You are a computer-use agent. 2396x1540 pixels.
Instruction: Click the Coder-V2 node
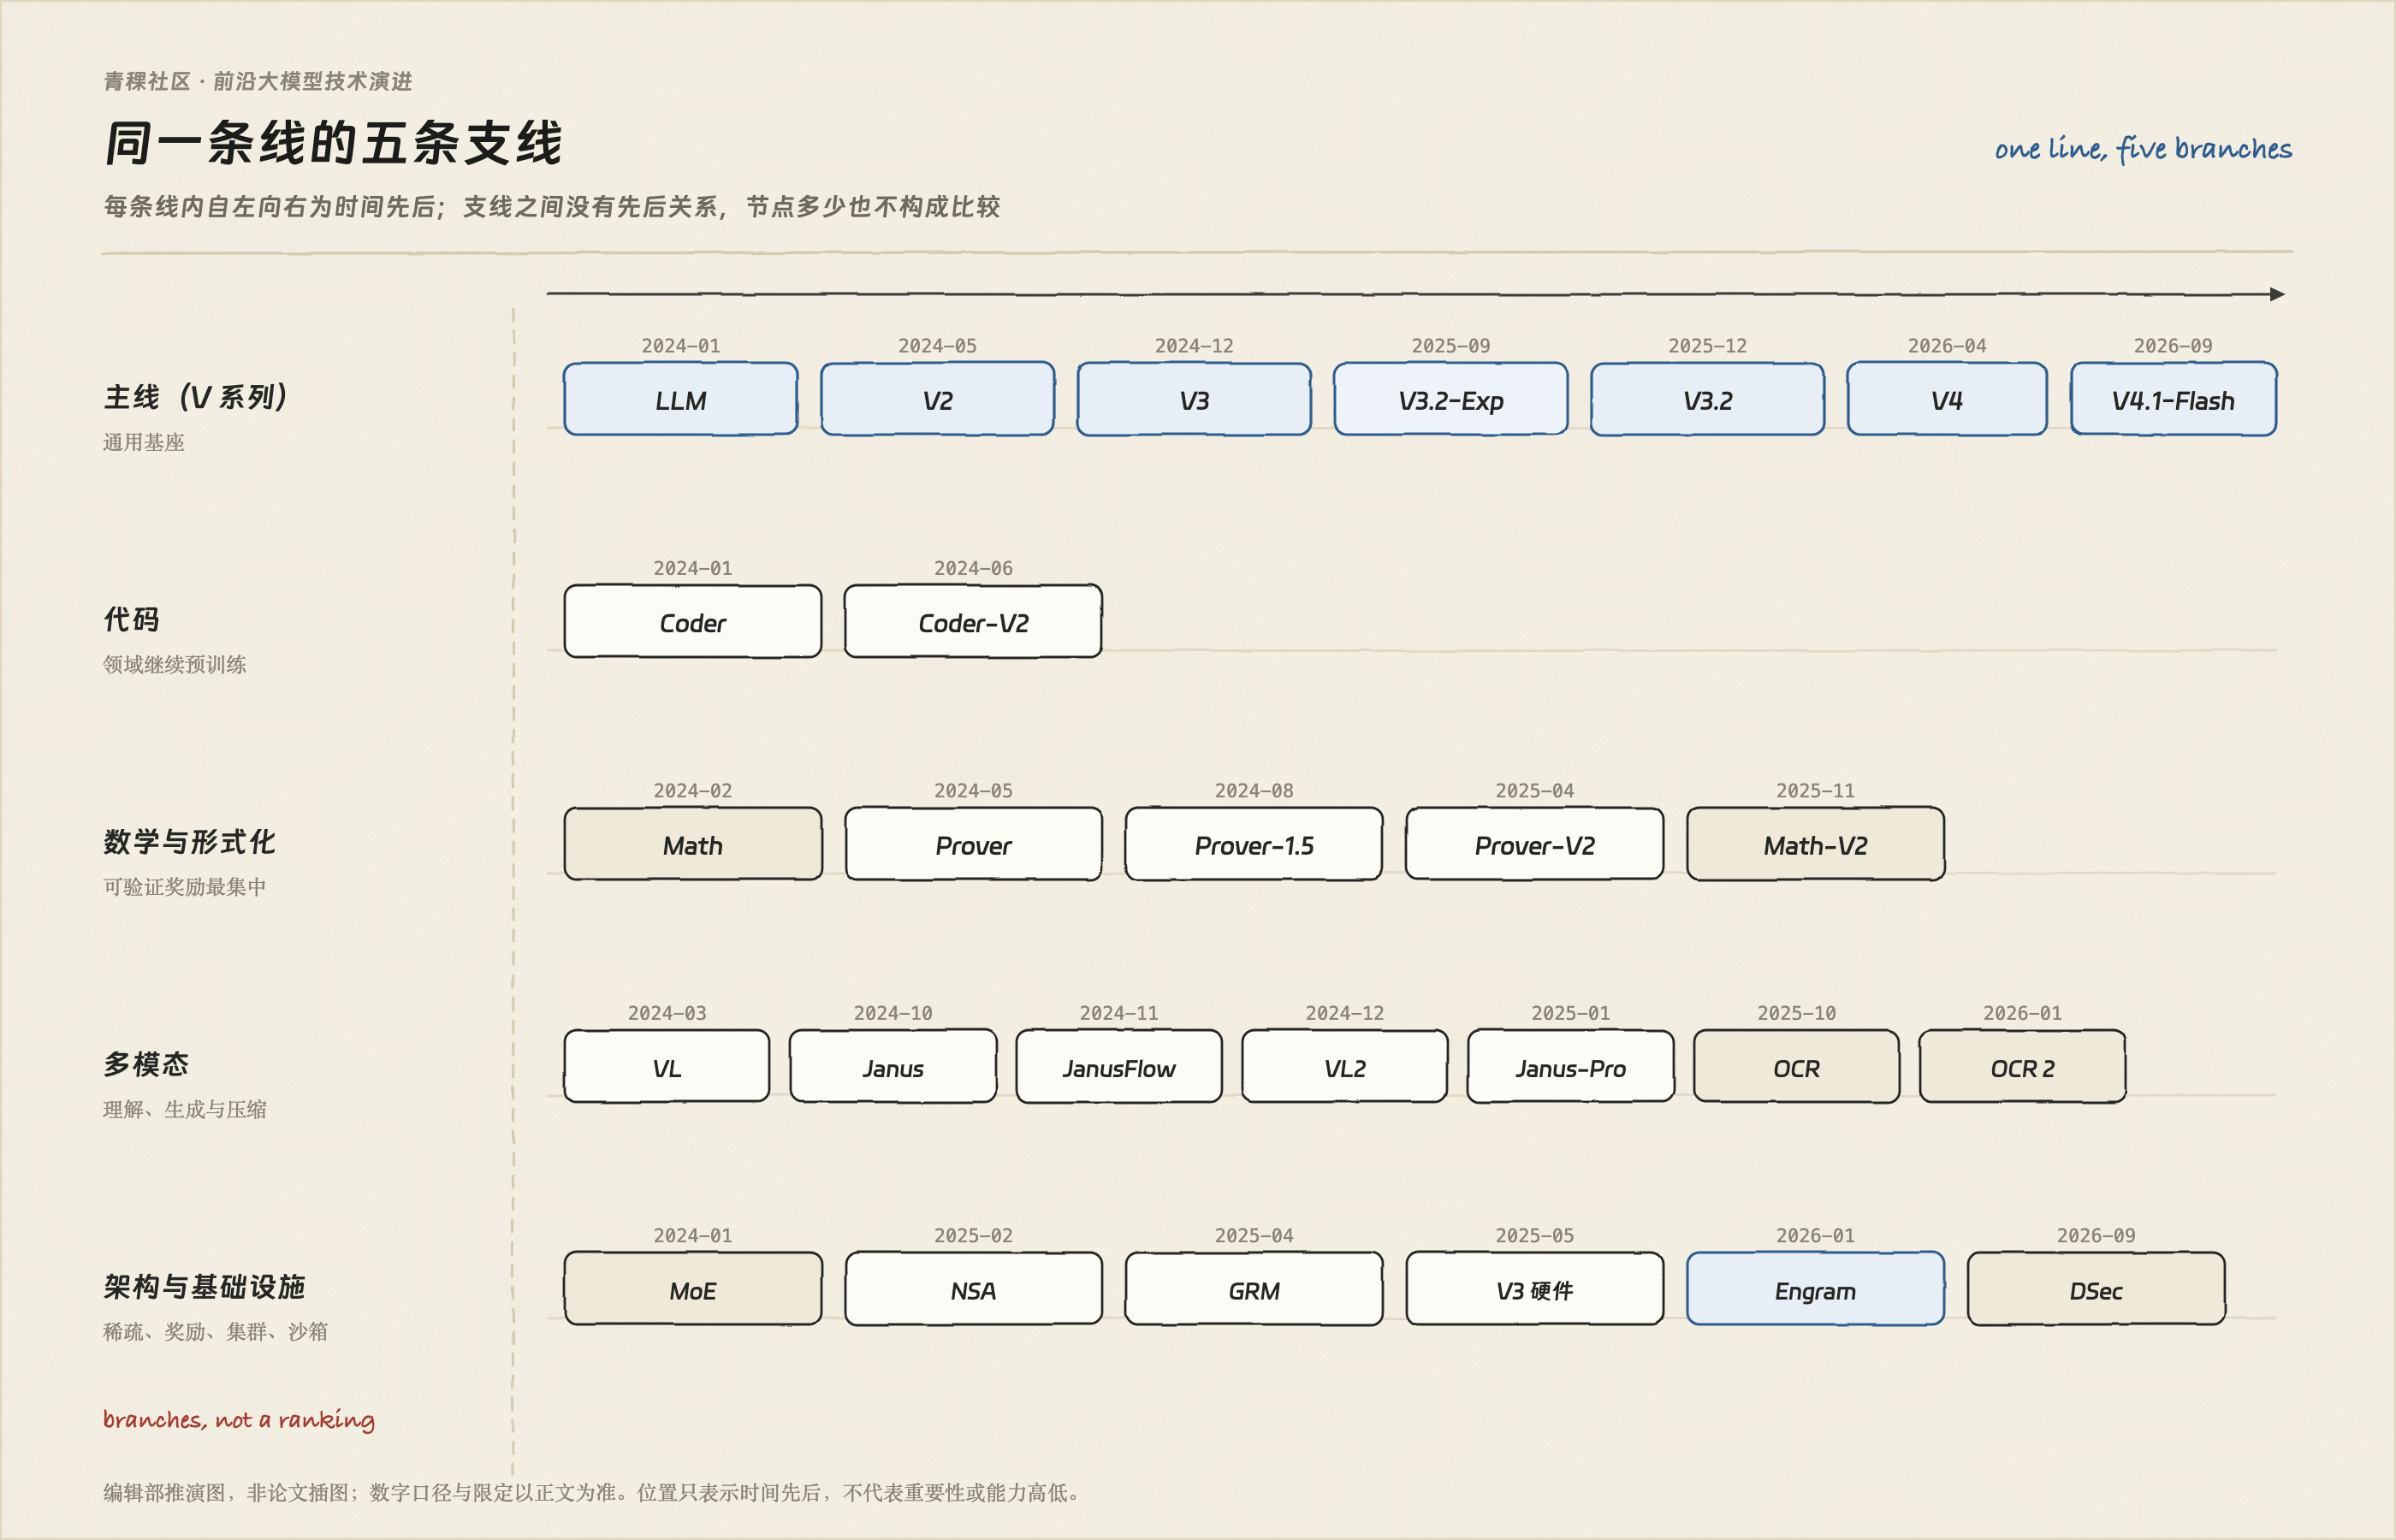(x=973, y=621)
